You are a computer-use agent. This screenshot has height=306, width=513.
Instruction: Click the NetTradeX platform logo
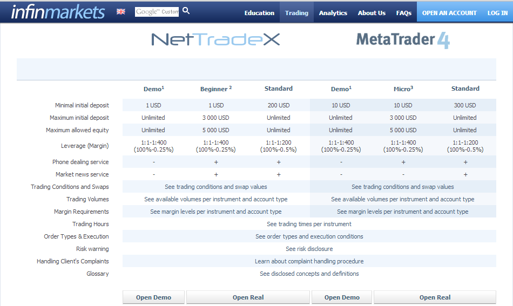215,39
